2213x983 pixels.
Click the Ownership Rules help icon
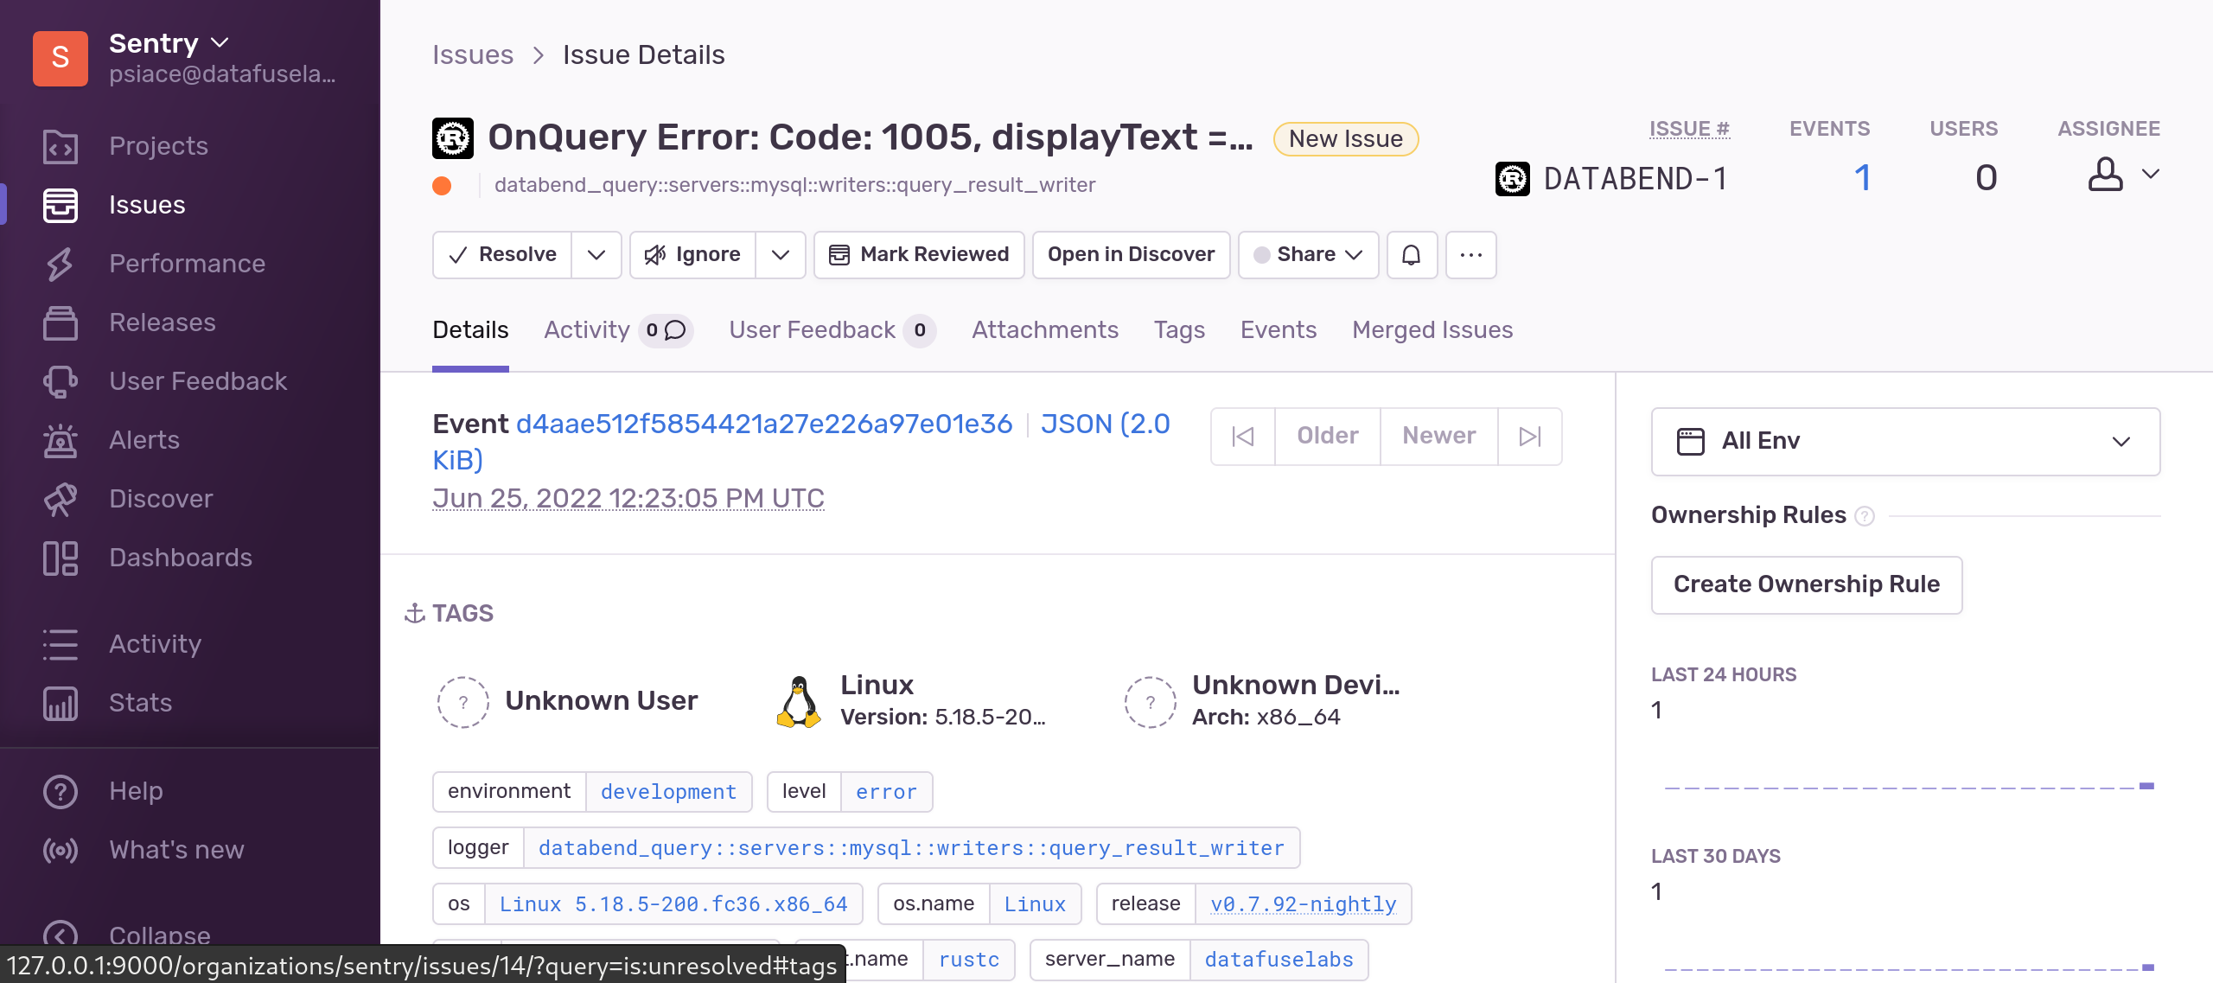1865,516
